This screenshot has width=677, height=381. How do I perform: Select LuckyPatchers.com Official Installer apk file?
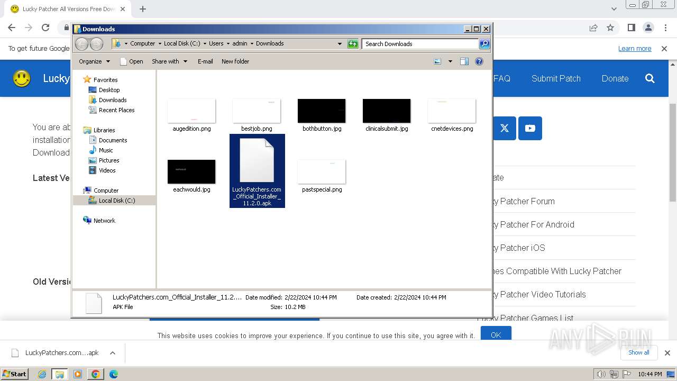(257, 171)
